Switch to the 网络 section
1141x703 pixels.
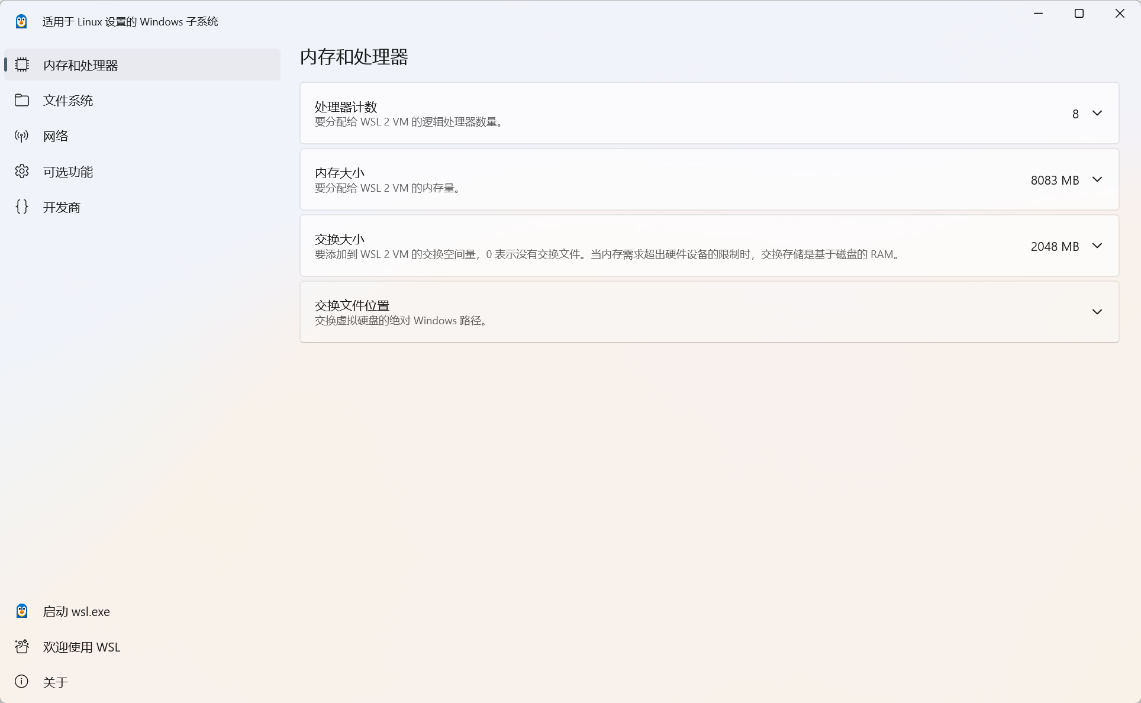pos(56,136)
